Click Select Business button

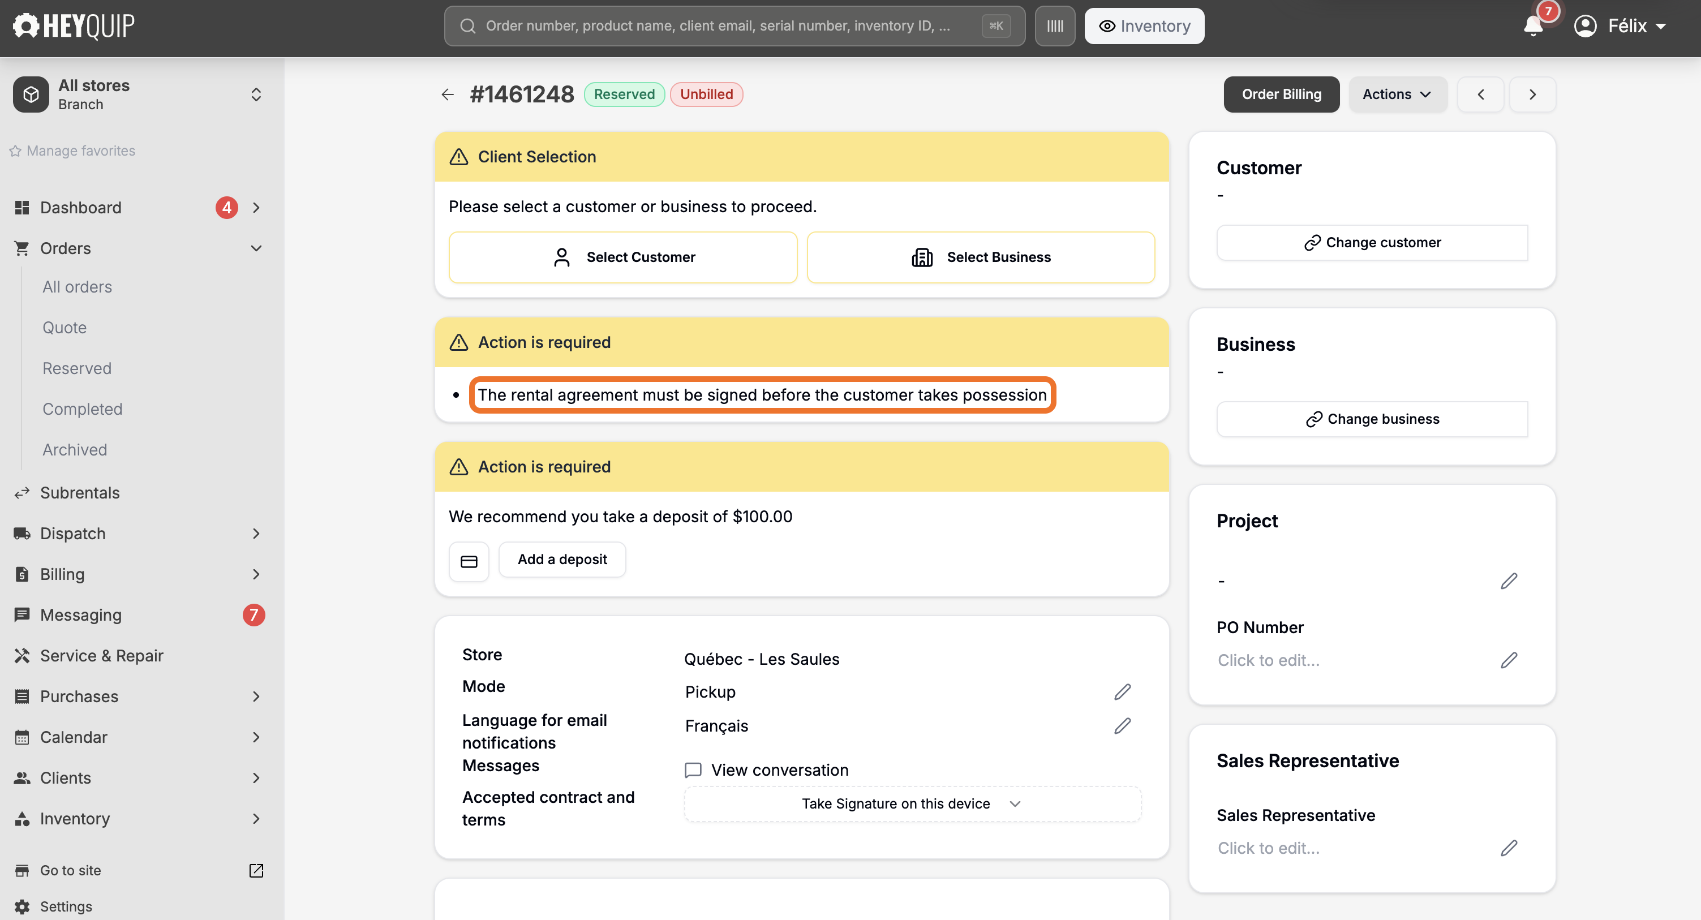(x=981, y=257)
